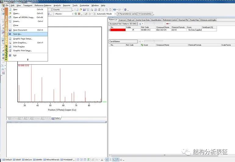Screen dimensions: 235x162
Task: Select the Pattern tab below graph
Action: pos(56,118)
